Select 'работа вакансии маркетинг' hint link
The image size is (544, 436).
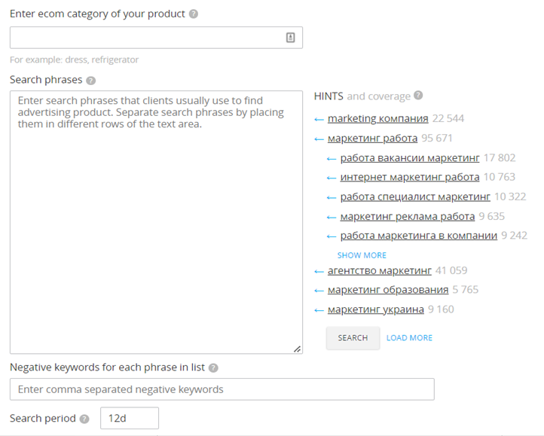click(409, 158)
